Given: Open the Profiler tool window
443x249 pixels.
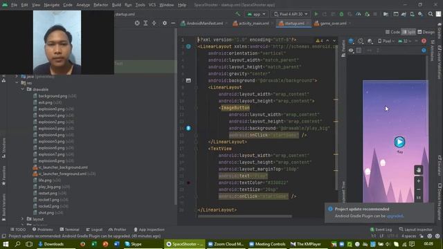Looking at the screenshot, I should point(117,230).
